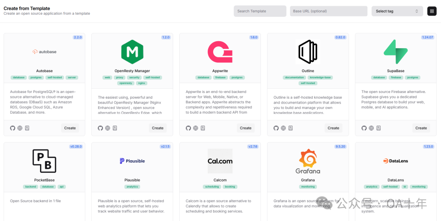Click the PocketBase PB logo
The image size is (441, 221).
45,161
